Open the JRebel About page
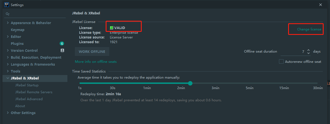The height and width of the screenshot is (124, 330). coord(20,106)
